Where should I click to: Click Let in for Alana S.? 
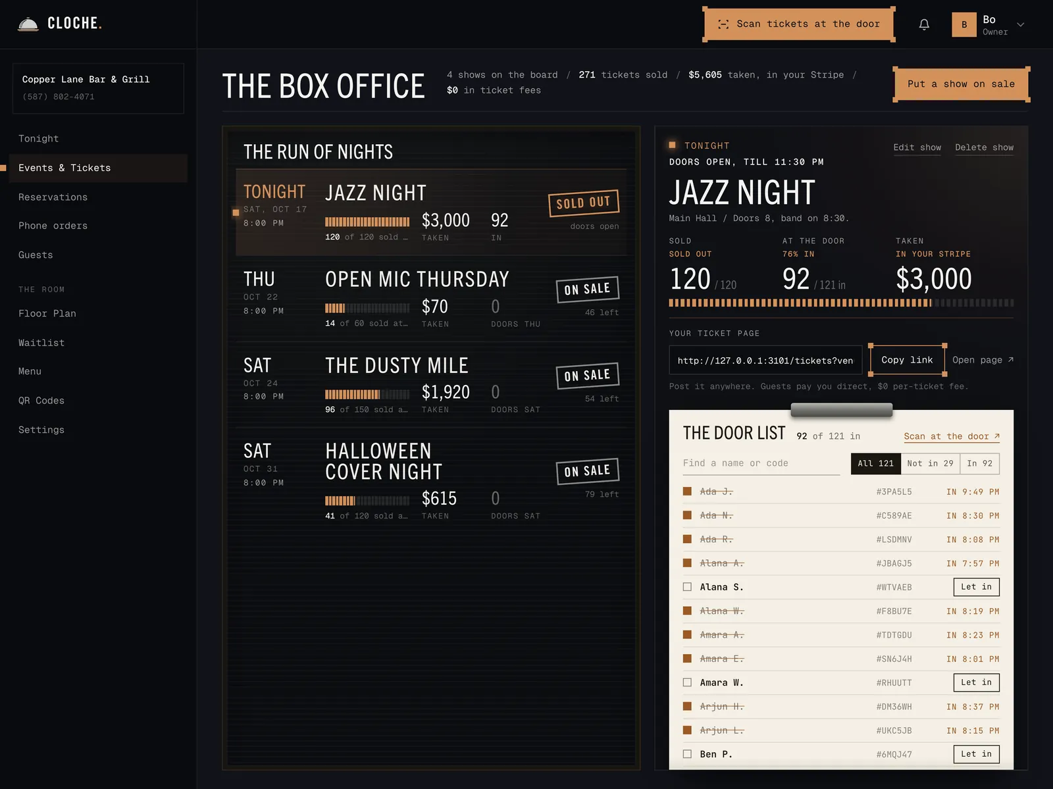point(977,587)
